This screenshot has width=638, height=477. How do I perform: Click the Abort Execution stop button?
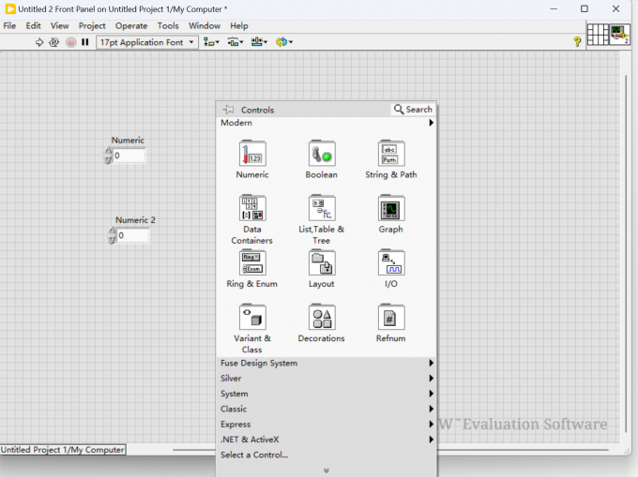pos(70,42)
